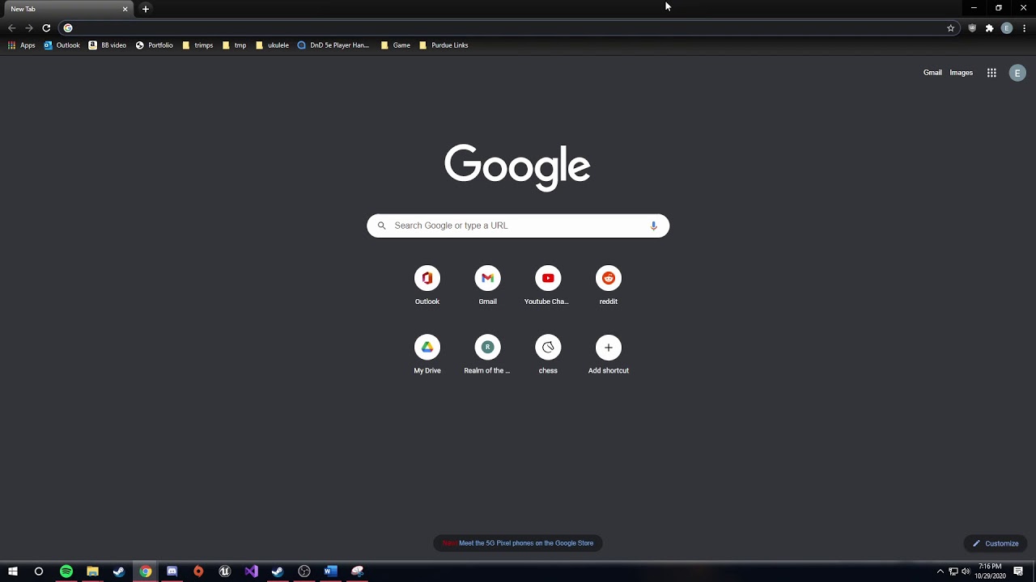Open the Youtube Cha... shortcut tile
Screen dimensions: 1036x582
[x=548, y=285]
